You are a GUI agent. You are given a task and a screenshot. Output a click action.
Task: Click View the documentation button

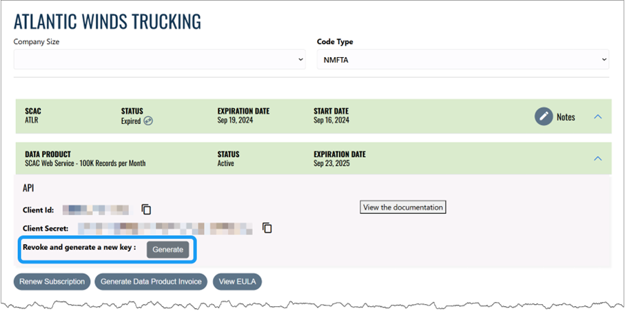point(402,207)
